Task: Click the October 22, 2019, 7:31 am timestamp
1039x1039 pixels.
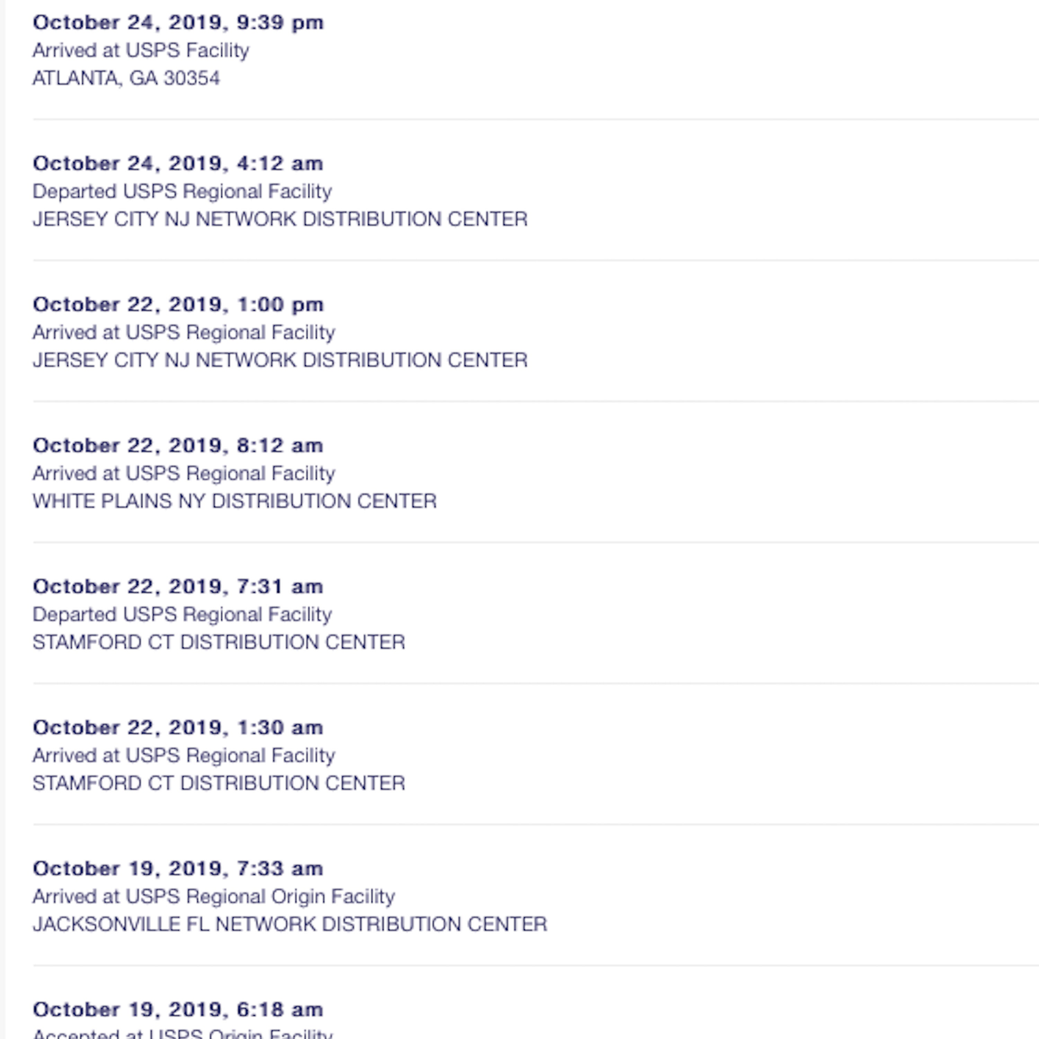Action: click(178, 587)
